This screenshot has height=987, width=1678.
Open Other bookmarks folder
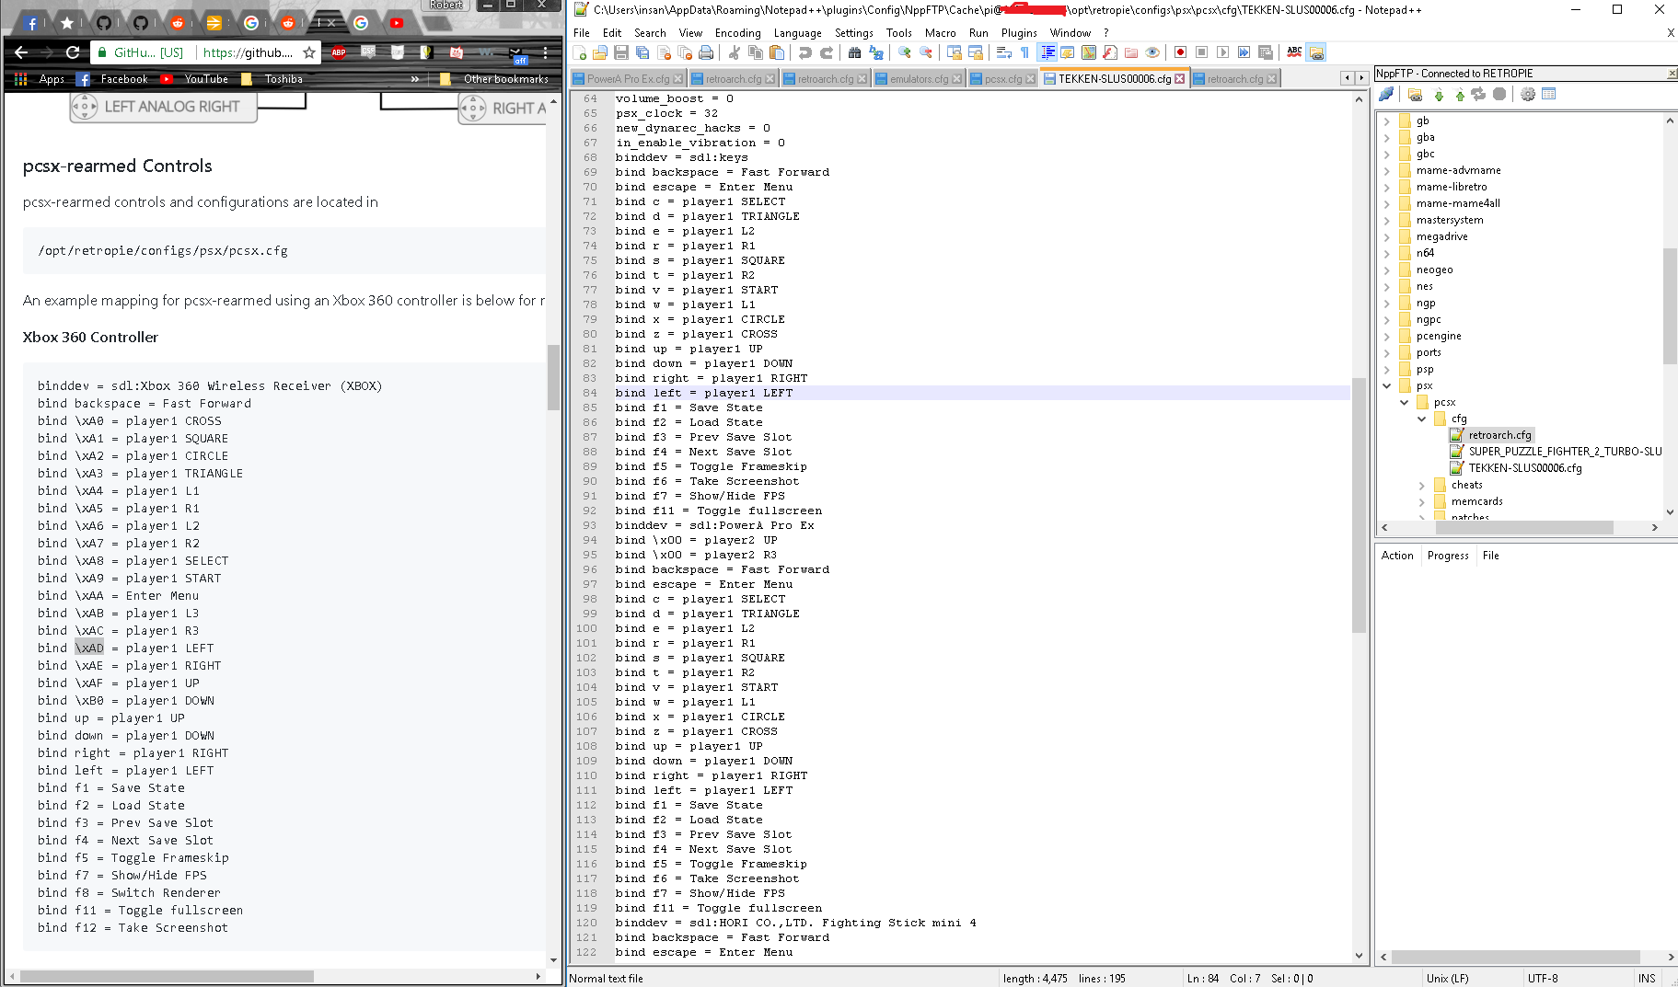(x=494, y=79)
